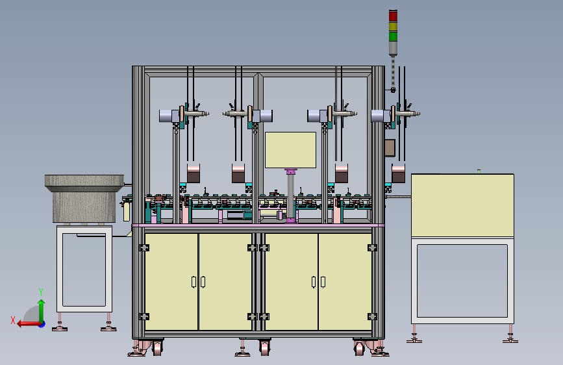Select the vibratory bowl feeder hopper
This screenshot has width=563, height=365.
(84, 198)
